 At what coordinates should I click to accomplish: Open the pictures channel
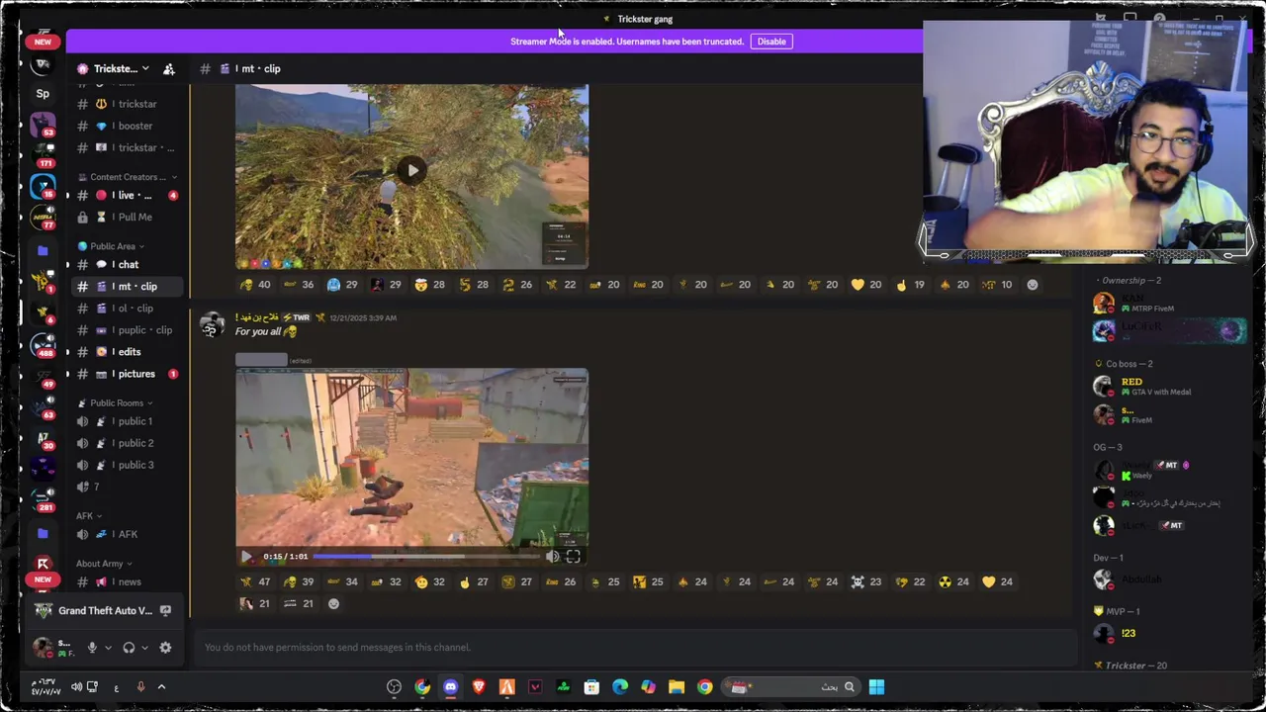click(126, 374)
